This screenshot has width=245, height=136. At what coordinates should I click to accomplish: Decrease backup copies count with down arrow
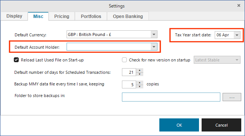pos(140,87)
